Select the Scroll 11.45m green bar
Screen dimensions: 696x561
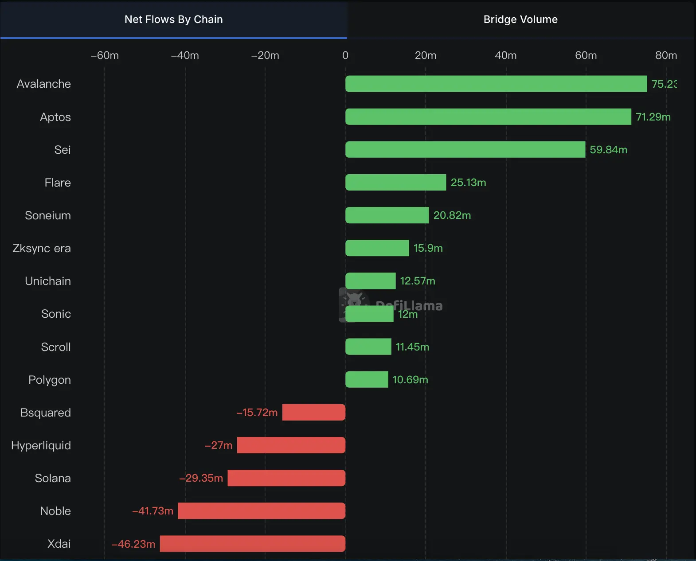(368, 347)
